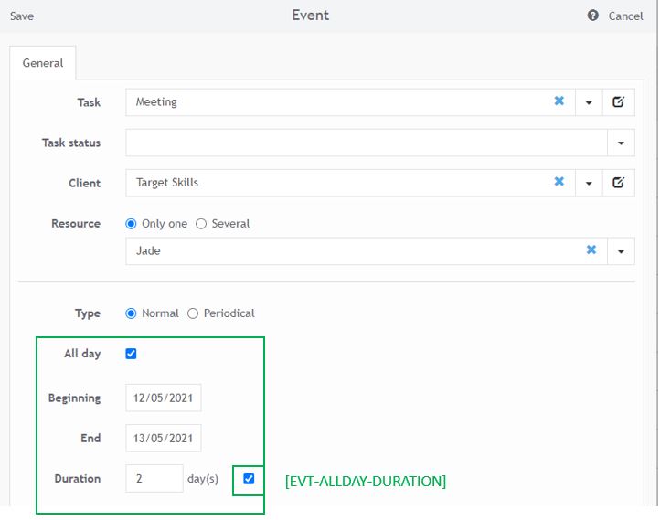Expand the Task dropdown list

[x=589, y=102]
